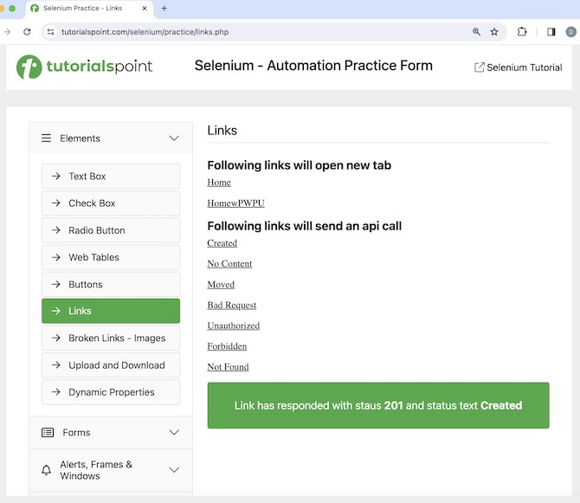Collapse the Elements section chevron

(174, 139)
